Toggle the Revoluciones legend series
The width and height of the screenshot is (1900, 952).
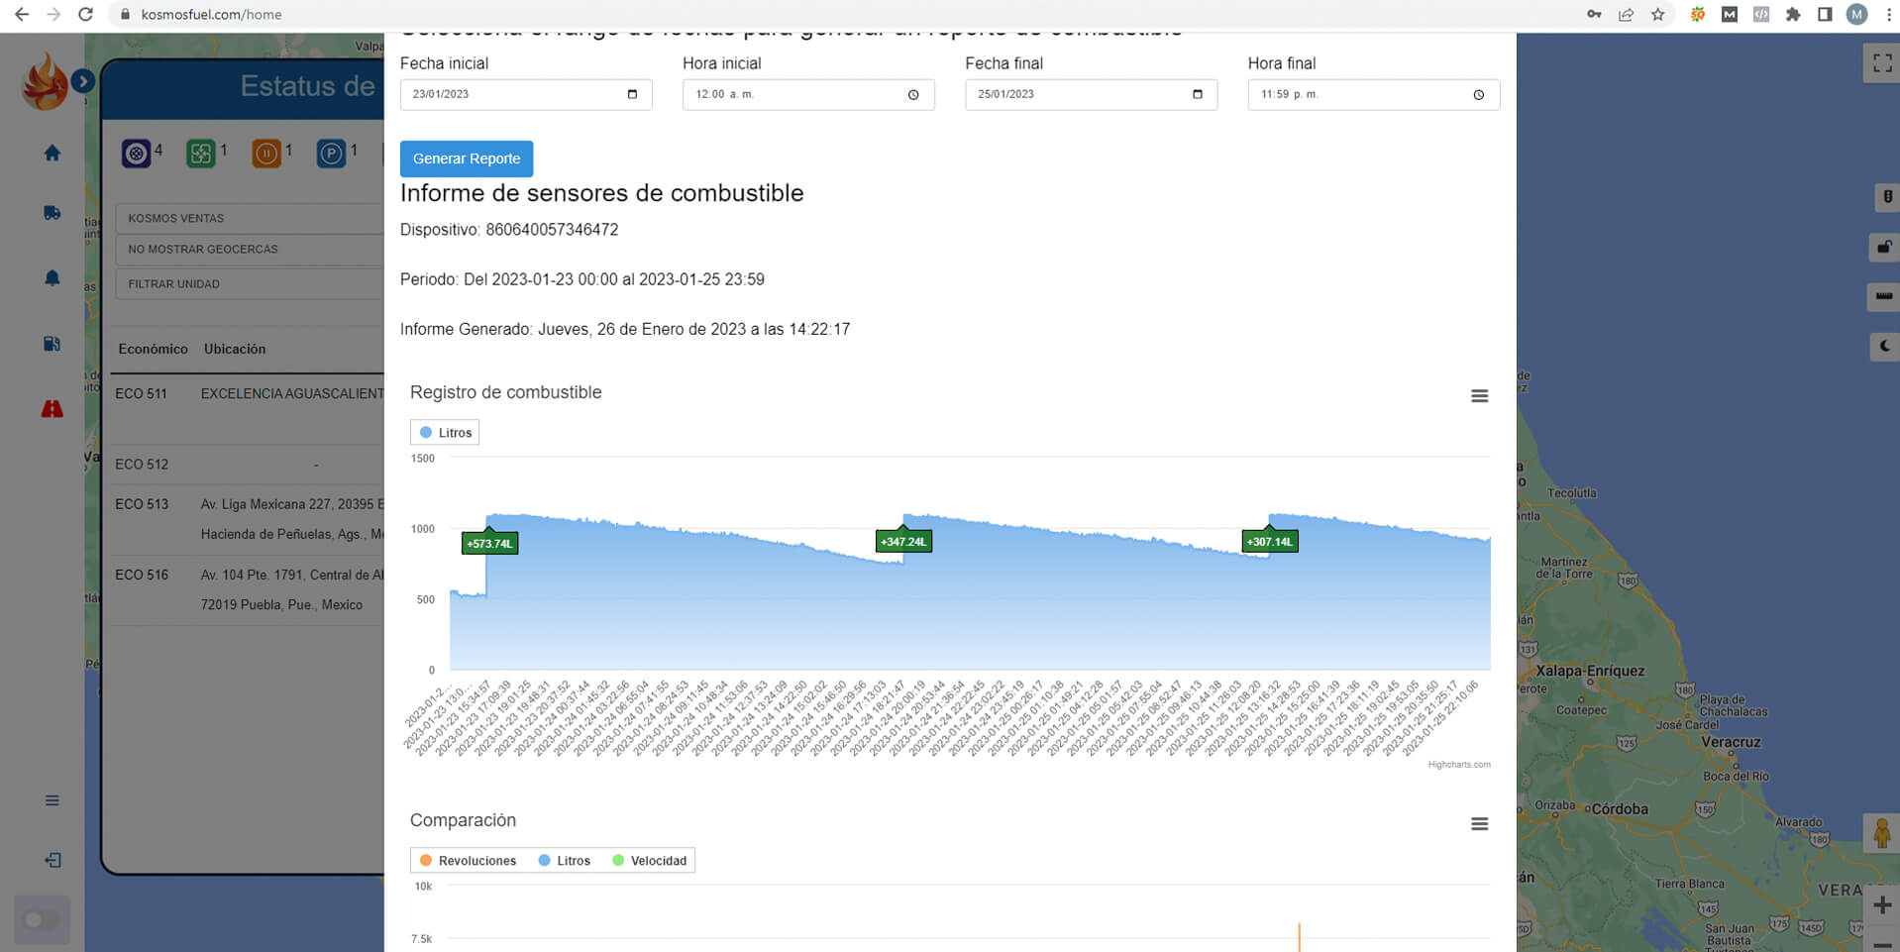pos(469,861)
